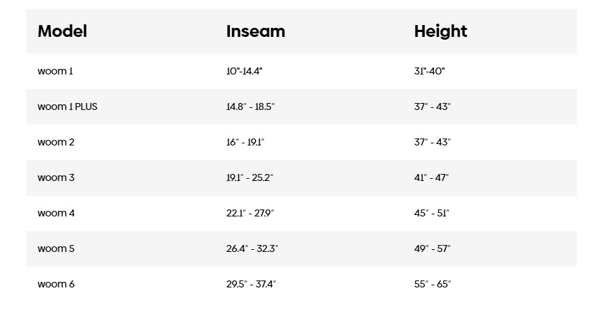The image size is (595, 309).
Task: Click the 22.1" - 27.9" inseam value
Action: click(250, 213)
